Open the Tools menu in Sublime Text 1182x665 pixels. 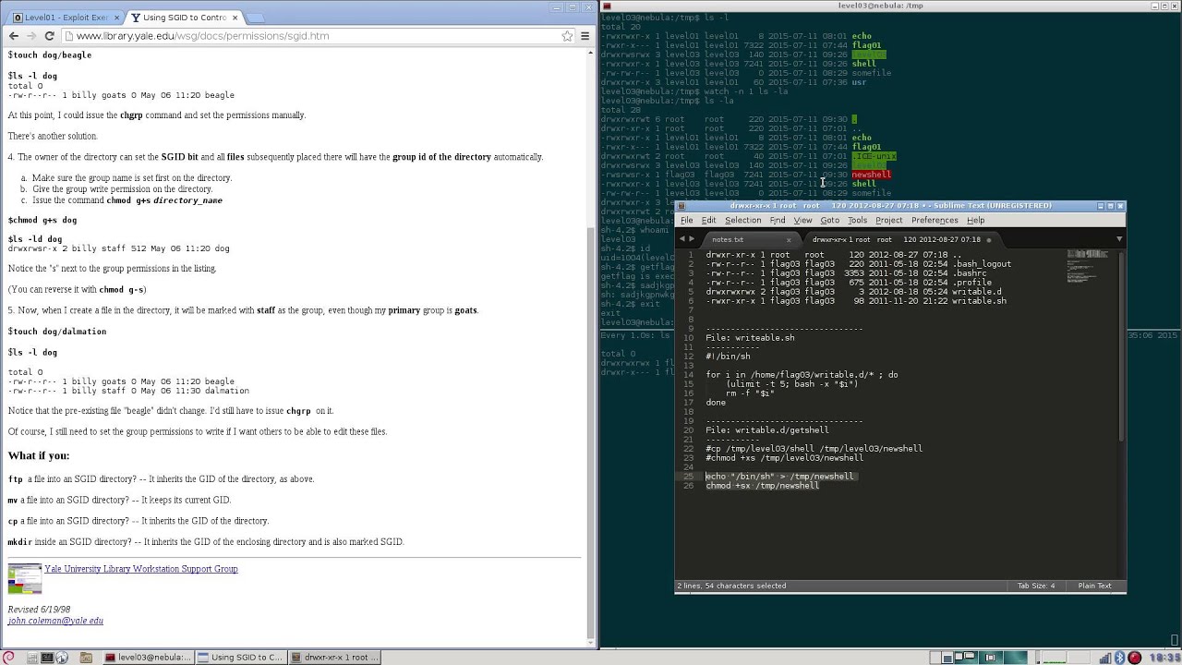[x=857, y=220]
